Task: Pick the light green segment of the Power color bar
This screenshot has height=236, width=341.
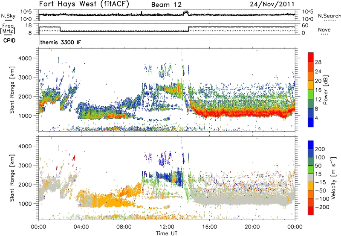Action: 311,95
